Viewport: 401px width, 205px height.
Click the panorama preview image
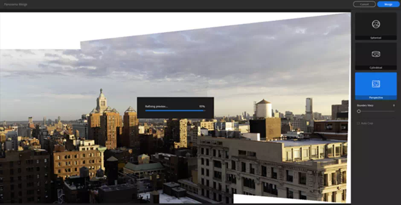(175, 108)
